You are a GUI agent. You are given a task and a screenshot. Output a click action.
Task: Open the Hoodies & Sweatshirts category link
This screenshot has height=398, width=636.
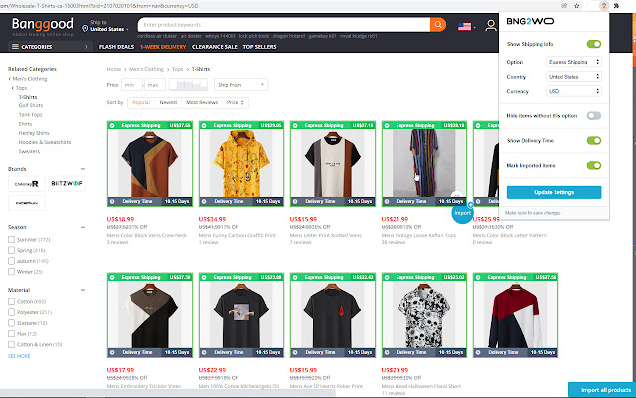(x=45, y=142)
